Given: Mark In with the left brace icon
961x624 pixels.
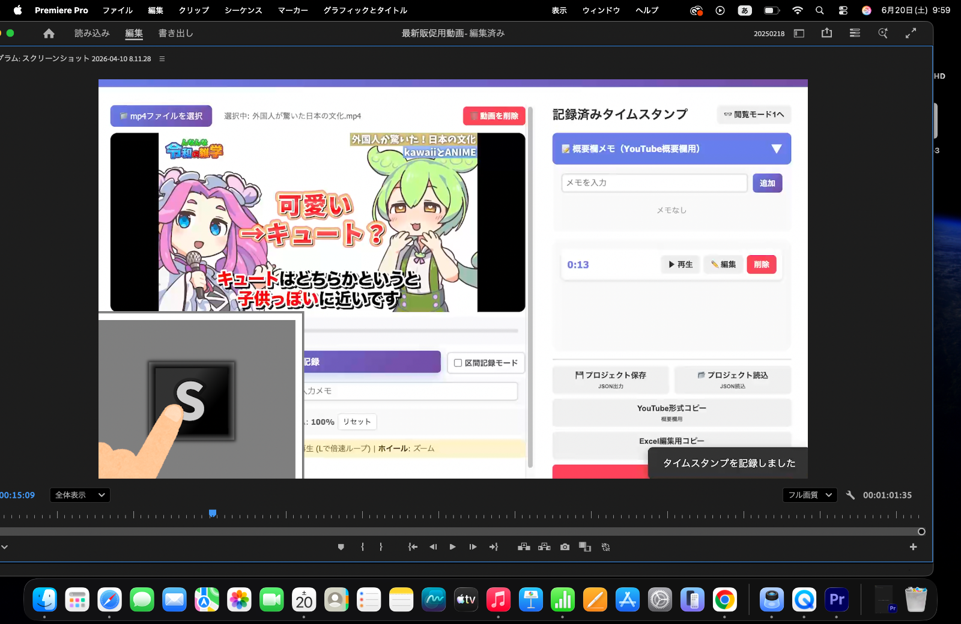Looking at the screenshot, I should click(362, 547).
